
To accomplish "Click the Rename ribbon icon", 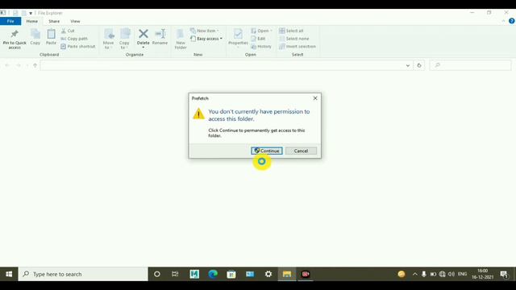I will tap(160, 37).
